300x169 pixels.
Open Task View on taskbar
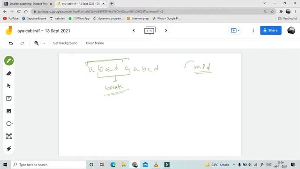point(102,165)
